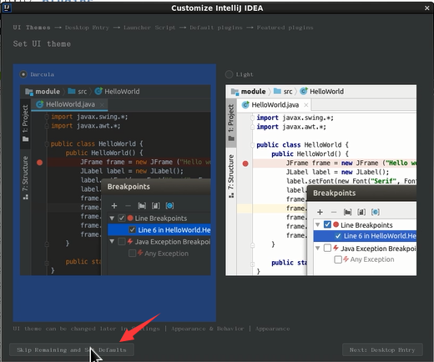
Task: Collapse Java Exception Breakpoints node, Light preview
Action: coord(318,248)
